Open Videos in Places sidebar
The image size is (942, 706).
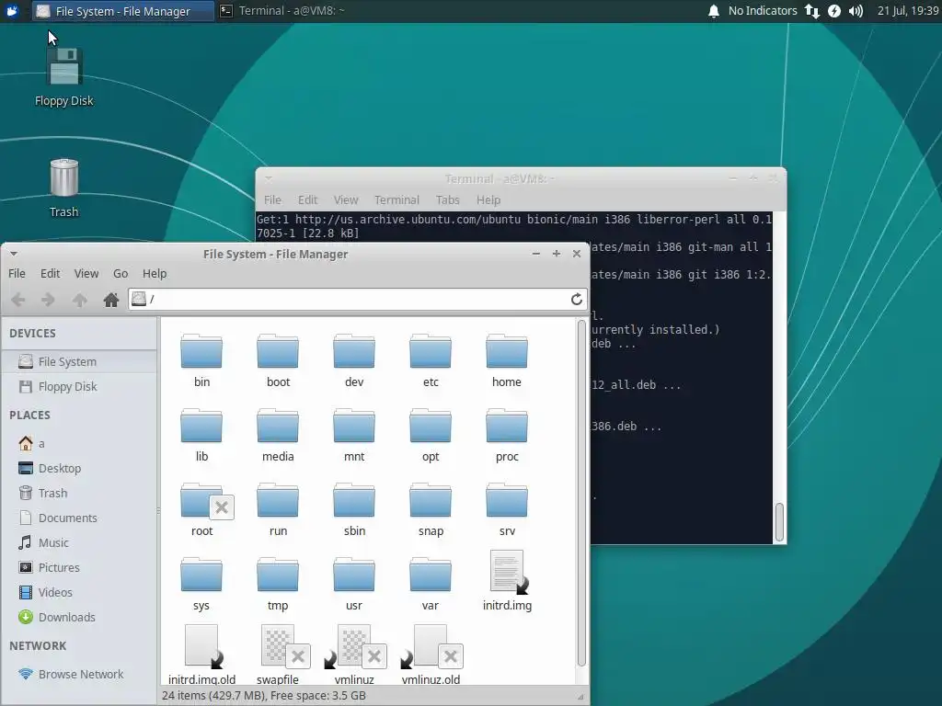coord(79,593)
